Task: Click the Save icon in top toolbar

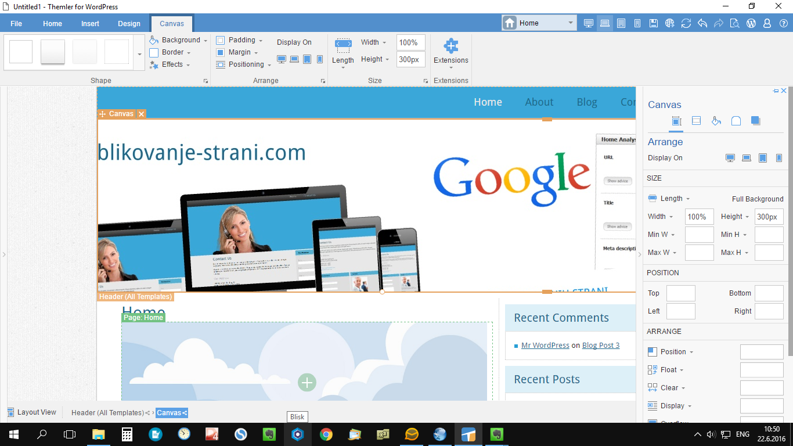Action: click(654, 23)
